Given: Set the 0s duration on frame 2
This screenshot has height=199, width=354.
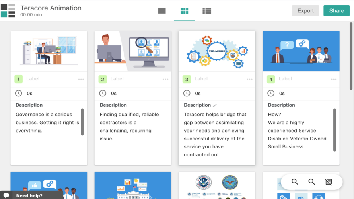Looking at the screenshot, I should [114, 93].
